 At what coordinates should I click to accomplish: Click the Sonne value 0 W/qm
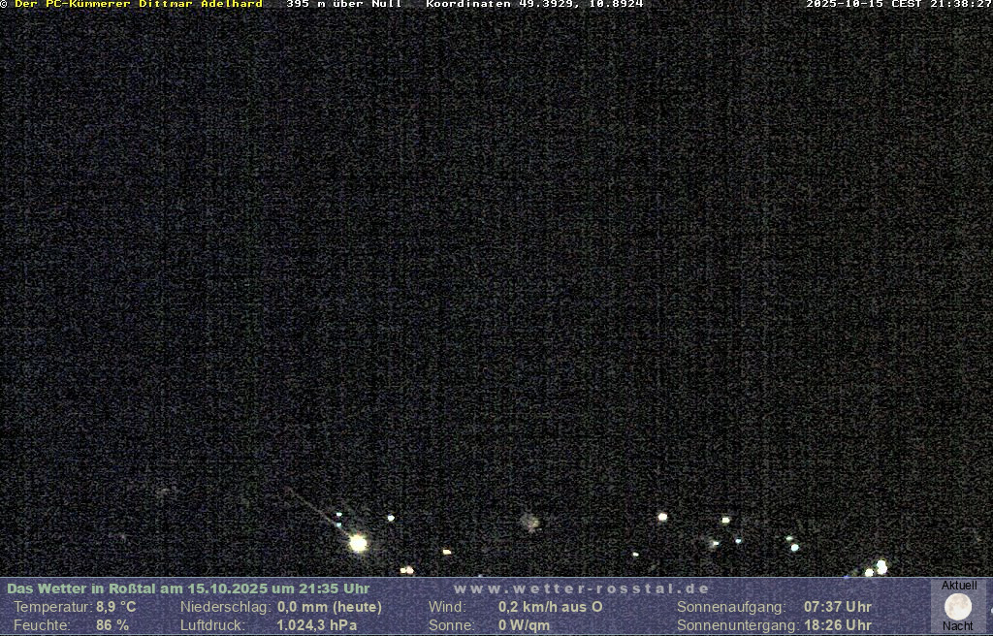click(x=524, y=625)
